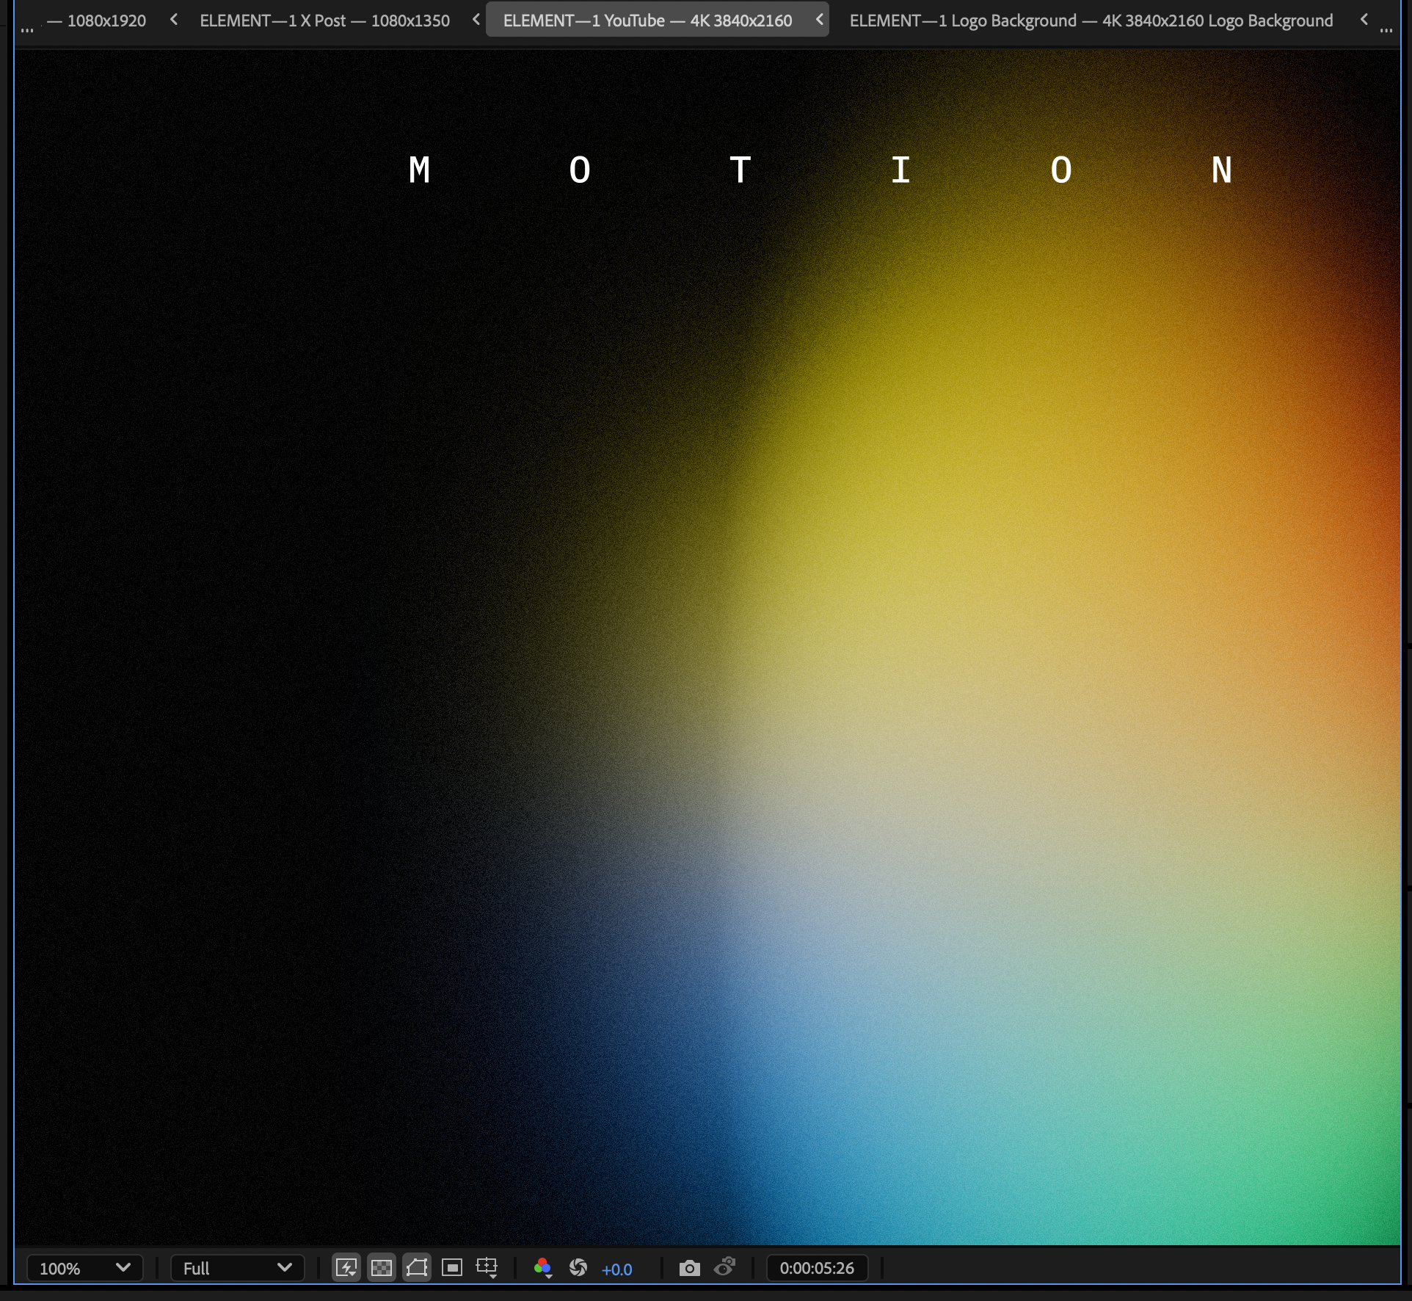Viewport: 1412px width, 1301px height.
Task: Adjust the exposure value showing +0.0
Action: coord(616,1269)
